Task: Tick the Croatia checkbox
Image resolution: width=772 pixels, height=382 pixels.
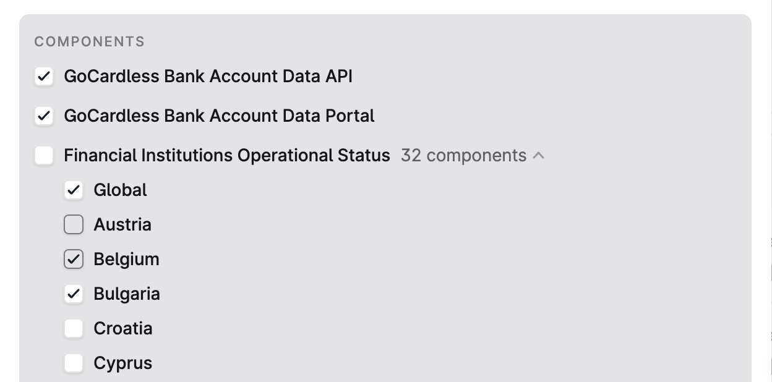Action: (x=74, y=329)
